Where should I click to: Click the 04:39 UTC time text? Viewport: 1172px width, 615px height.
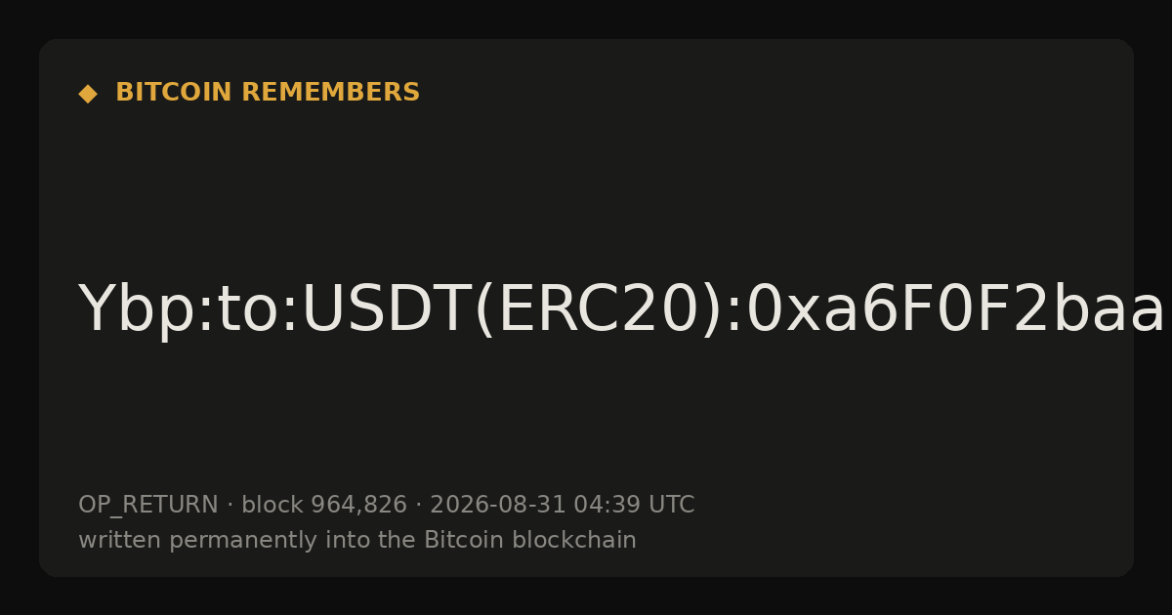coord(634,505)
